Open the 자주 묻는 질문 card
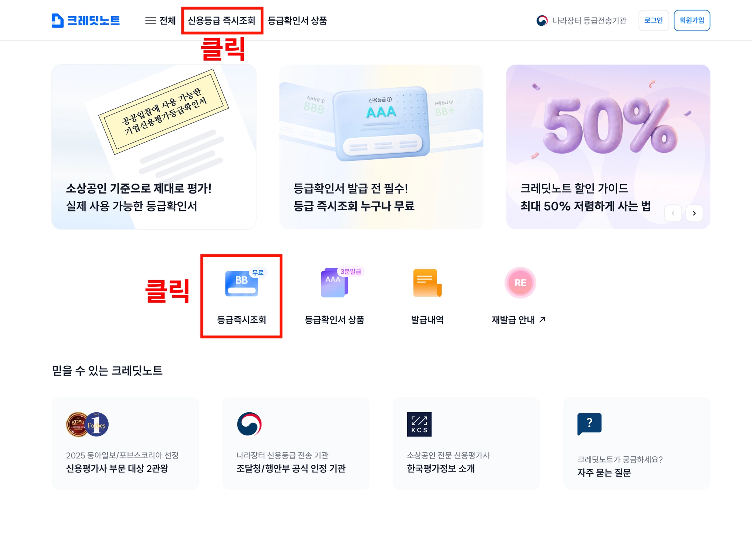This screenshot has width=752, height=536. 637,443
